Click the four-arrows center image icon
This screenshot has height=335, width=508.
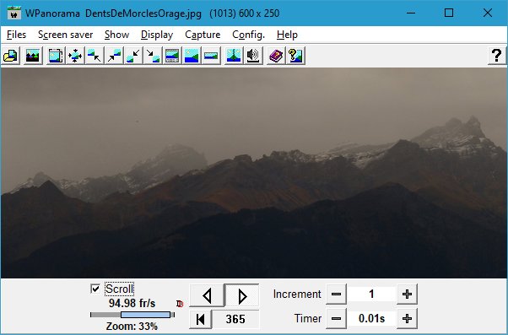click(75, 56)
